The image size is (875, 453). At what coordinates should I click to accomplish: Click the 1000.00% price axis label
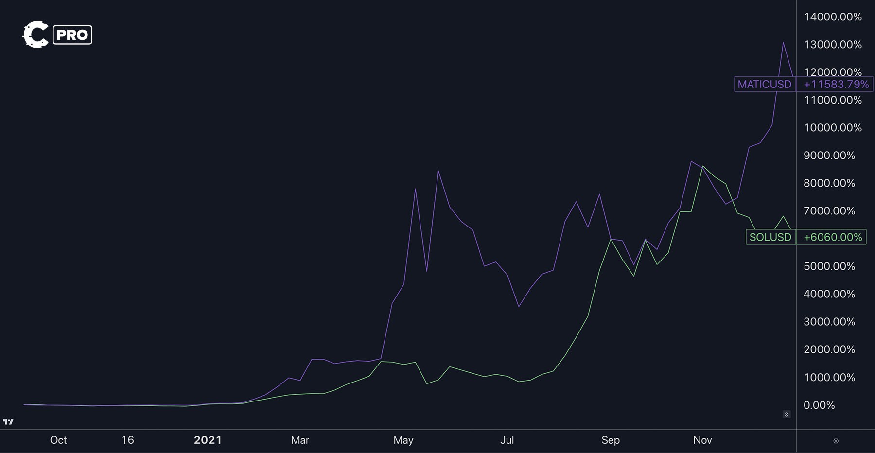point(829,378)
